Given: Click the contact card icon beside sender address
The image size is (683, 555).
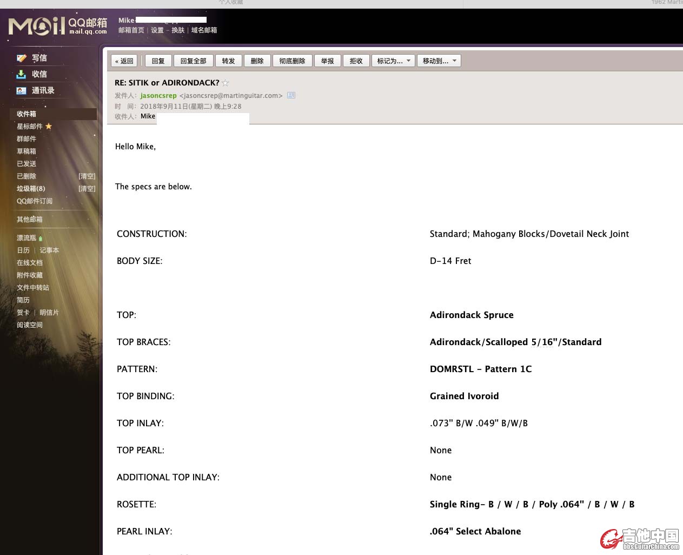Looking at the screenshot, I should coord(291,96).
